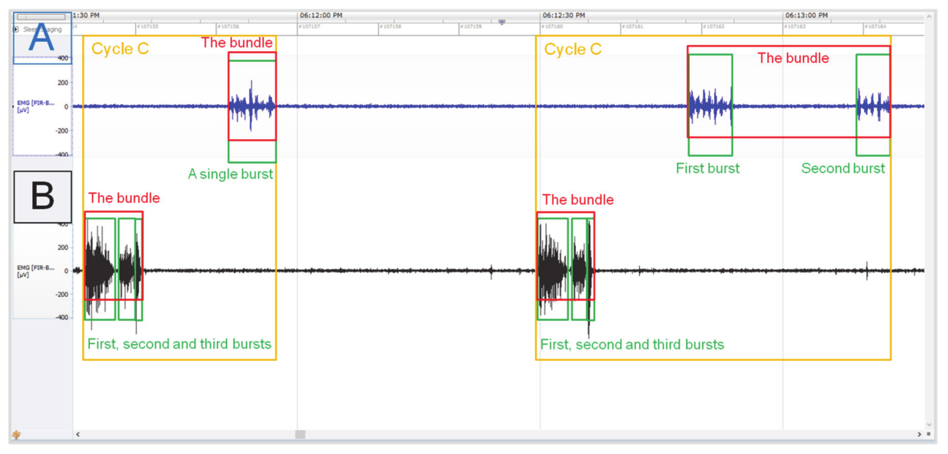
Task: Select epoch #107162 on the epoch ruler
Action: pyautogui.click(x=714, y=26)
